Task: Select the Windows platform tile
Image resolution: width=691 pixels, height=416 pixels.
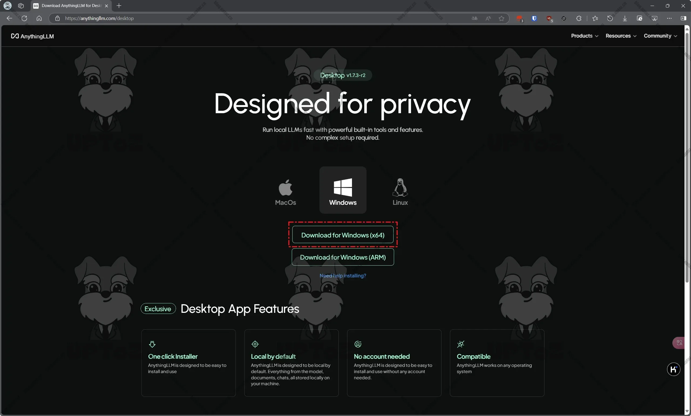Action: (343, 190)
